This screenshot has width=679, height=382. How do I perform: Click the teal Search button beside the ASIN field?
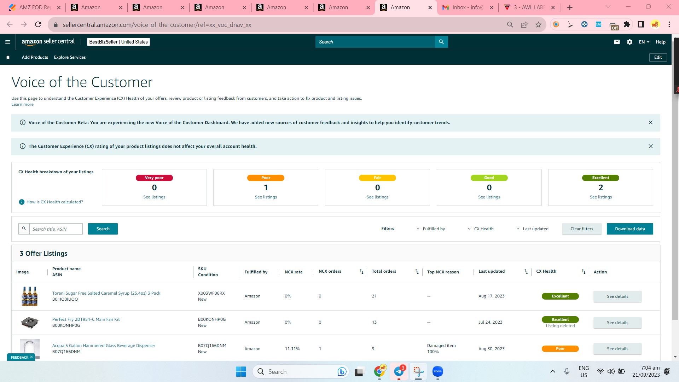(103, 229)
